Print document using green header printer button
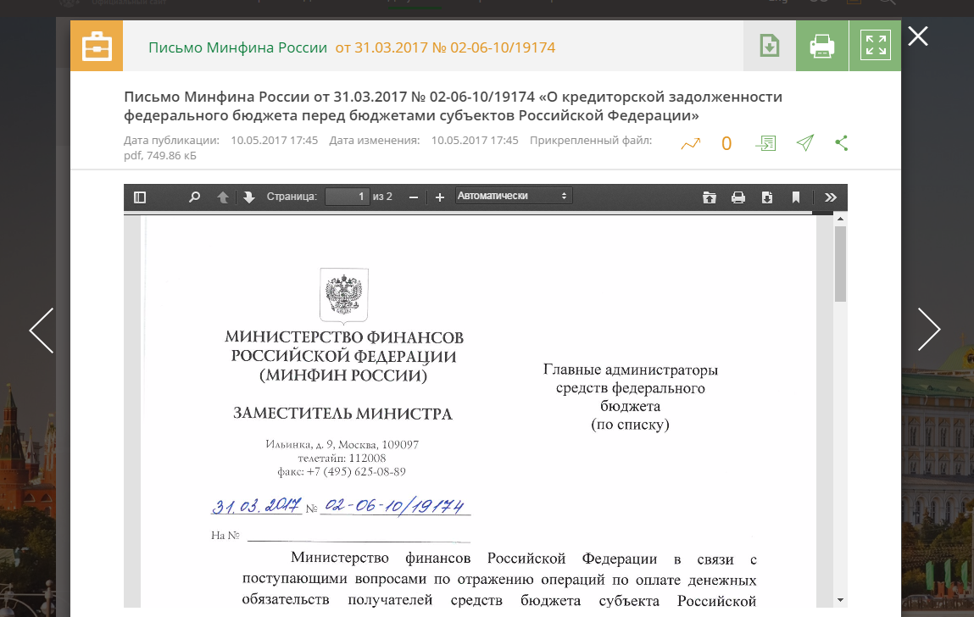The height and width of the screenshot is (617, 974). point(822,46)
